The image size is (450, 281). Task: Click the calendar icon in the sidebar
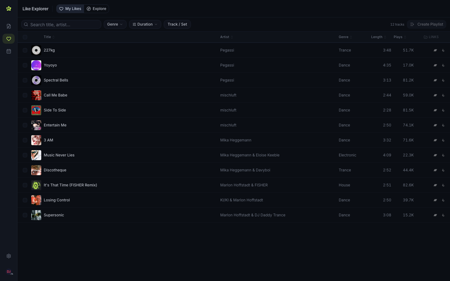coord(9,51)
